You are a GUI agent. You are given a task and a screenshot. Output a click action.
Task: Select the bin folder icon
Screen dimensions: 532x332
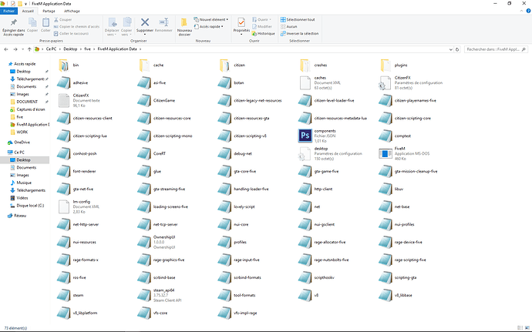tap(63, 65)
